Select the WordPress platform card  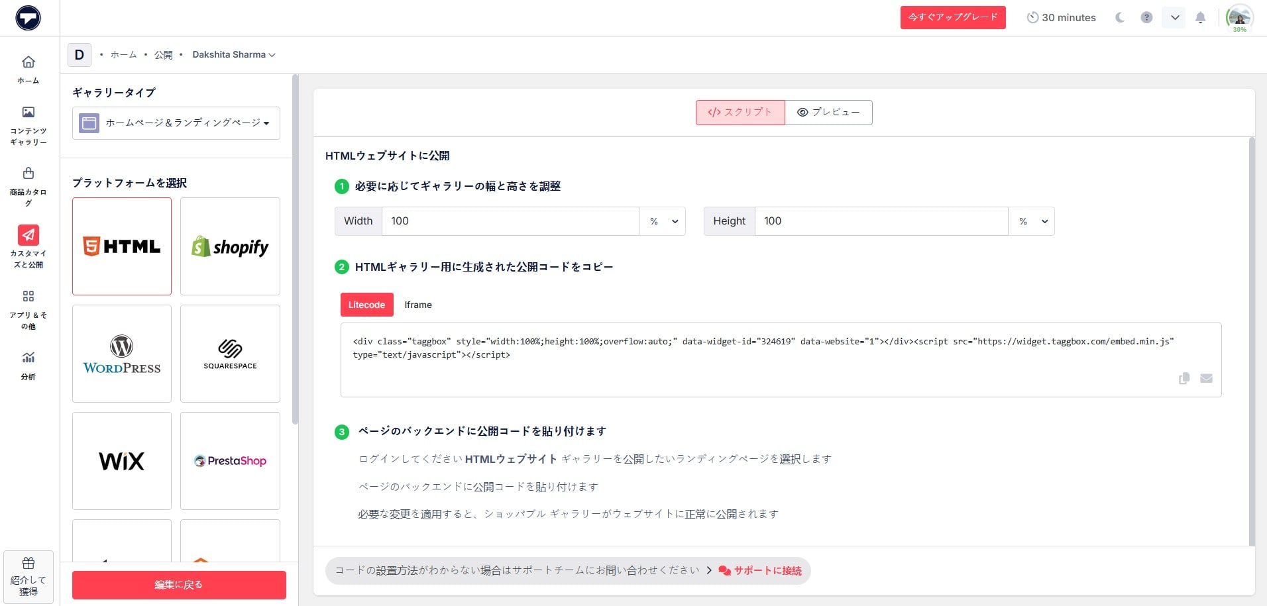122,354
